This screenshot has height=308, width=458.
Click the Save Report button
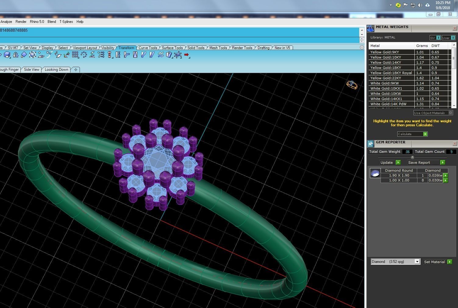(x=426, y=163)
